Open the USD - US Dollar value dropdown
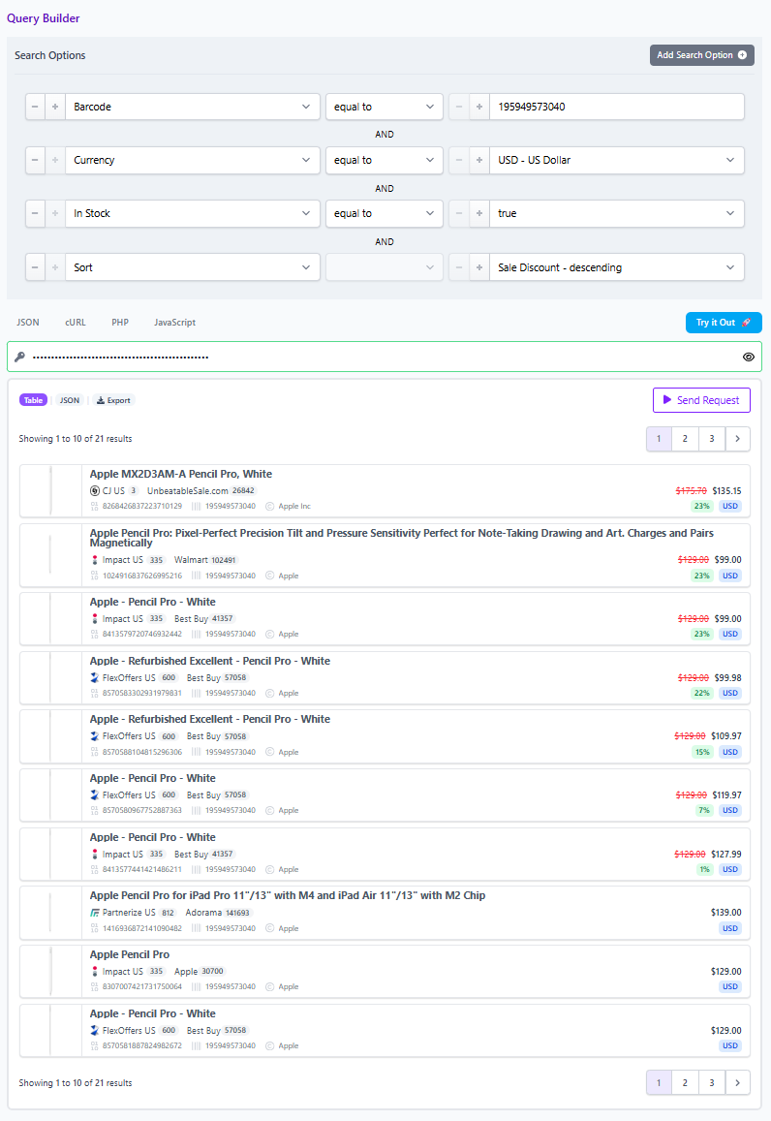 click(617, 160)
